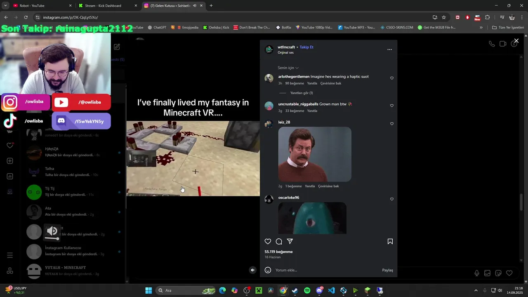Image resolution: width=528 pixels, height=297 pixels.
Task: Open the Owlisba | Kick bookmark
Action: click(216, 28)
